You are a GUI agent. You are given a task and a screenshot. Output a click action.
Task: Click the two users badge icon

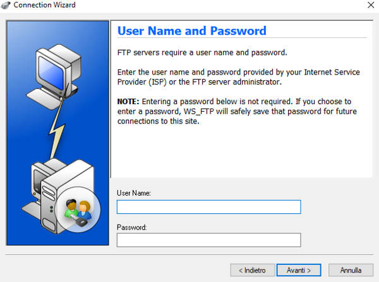pos(78,209)
